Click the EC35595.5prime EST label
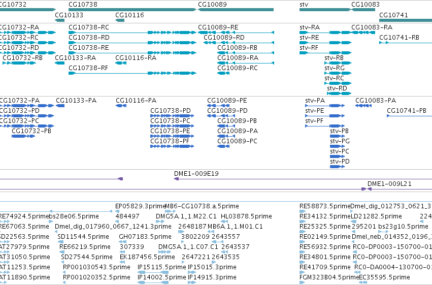 (385, 278)
